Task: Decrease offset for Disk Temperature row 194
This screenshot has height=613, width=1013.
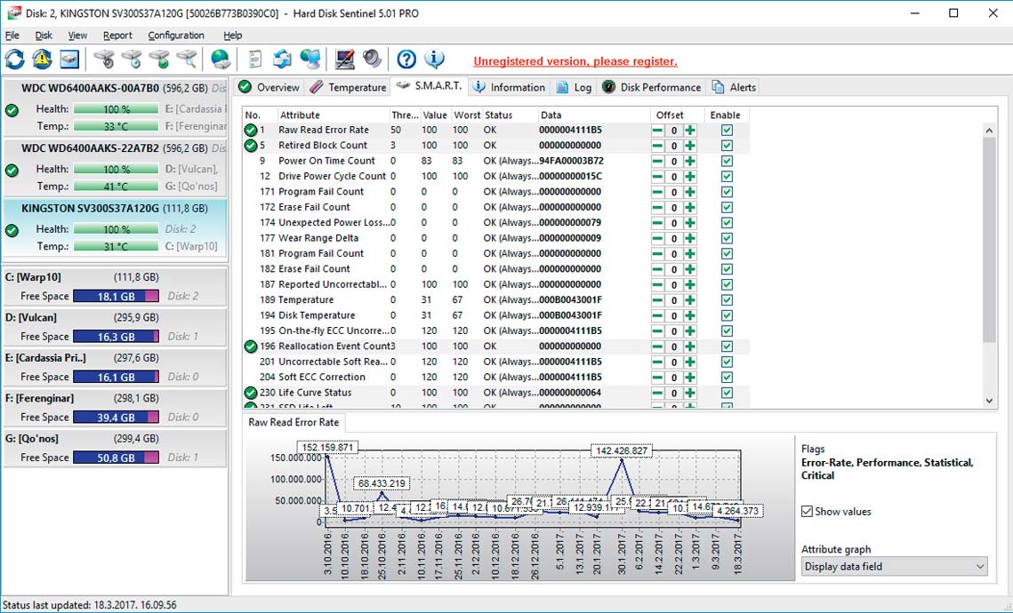Action: [657, 316]
